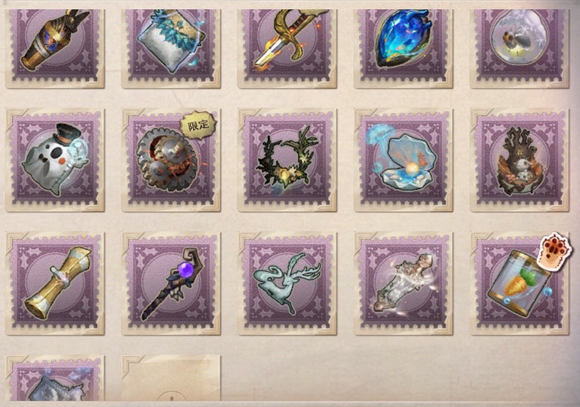580x407 pixels.
Task: Pick the carrot in glass jar accessory
Action: 520,283
